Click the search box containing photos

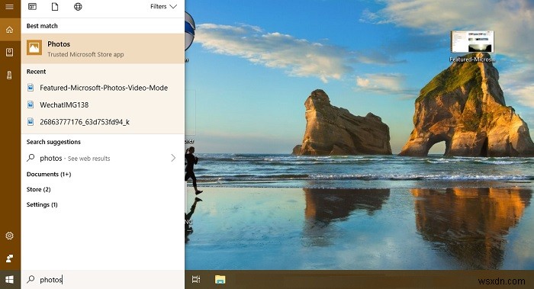point(103,280)
